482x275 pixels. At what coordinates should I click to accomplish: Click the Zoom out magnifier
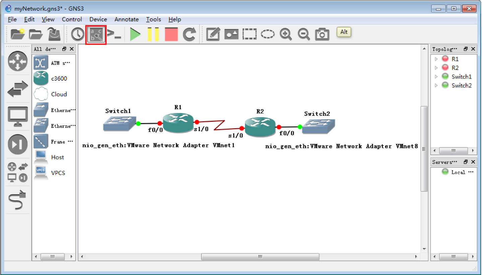(304, 34)
